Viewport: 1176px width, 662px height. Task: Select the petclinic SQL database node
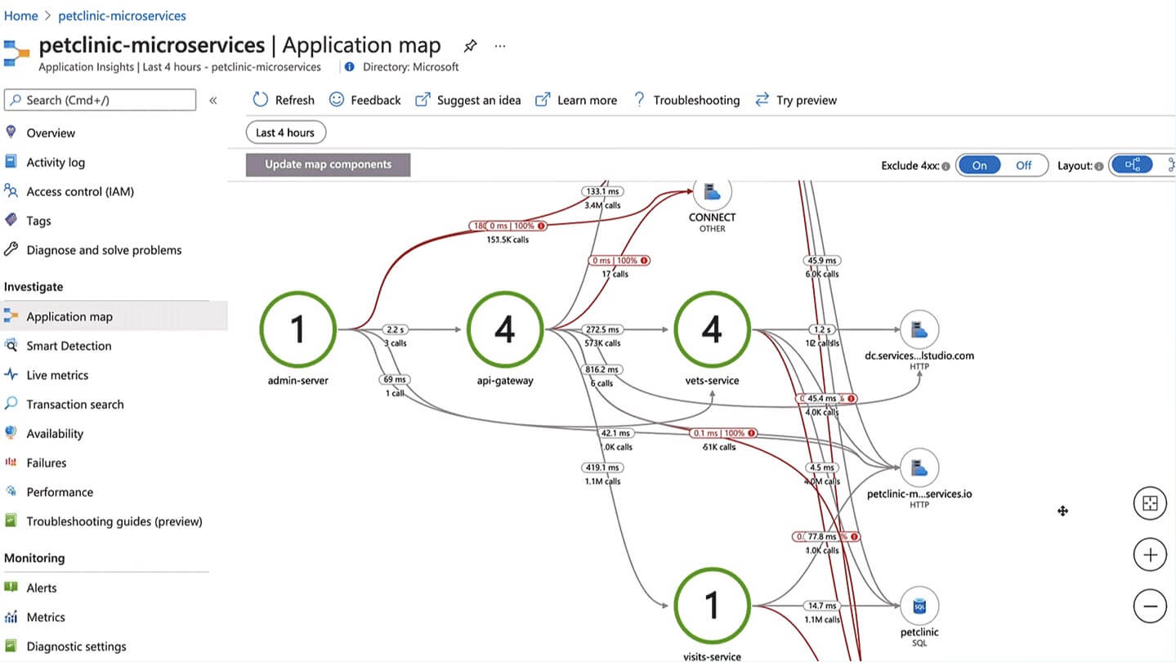919,606
